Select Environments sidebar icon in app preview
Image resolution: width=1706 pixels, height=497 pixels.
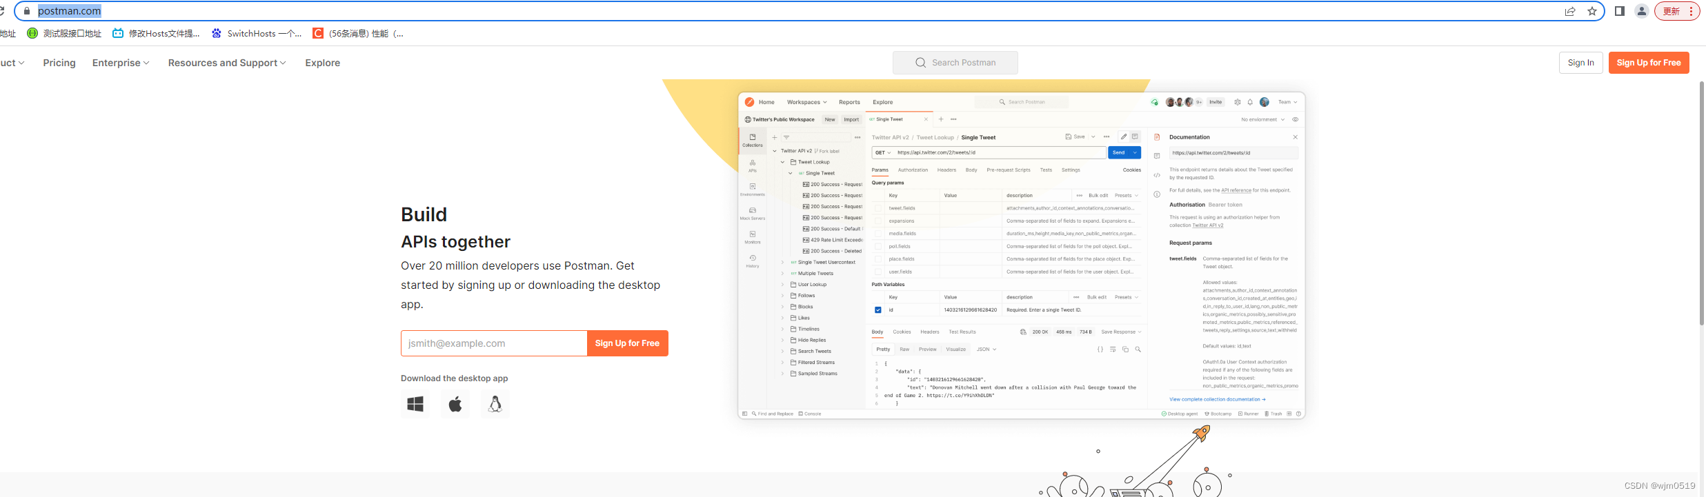[753, 190]
